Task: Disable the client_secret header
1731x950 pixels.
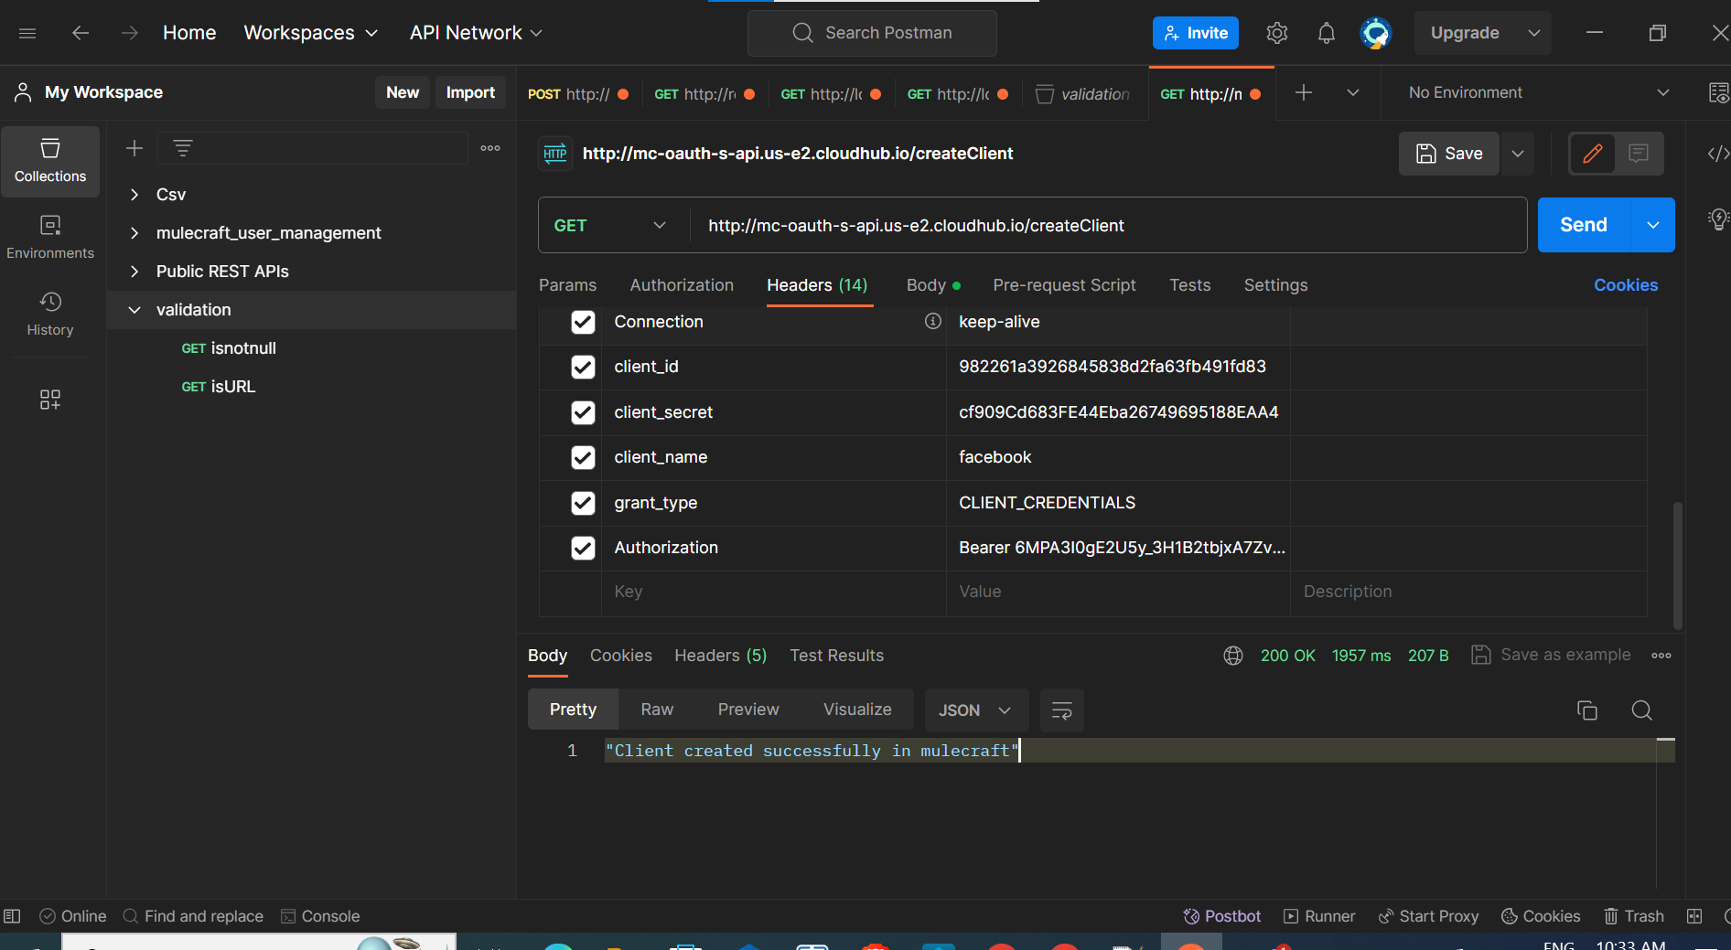Action: point(583,412)
